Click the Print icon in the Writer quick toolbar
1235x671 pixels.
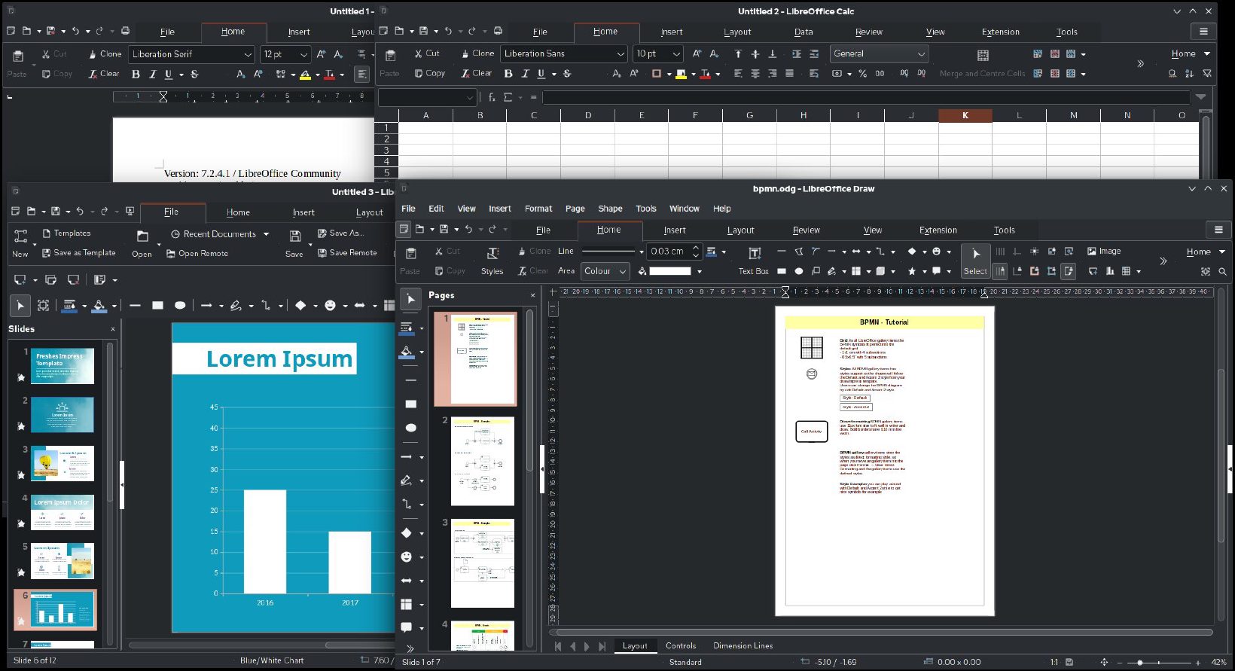[126, 31]
